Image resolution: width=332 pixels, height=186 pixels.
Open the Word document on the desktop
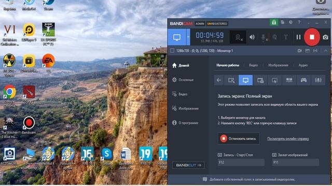126,158
